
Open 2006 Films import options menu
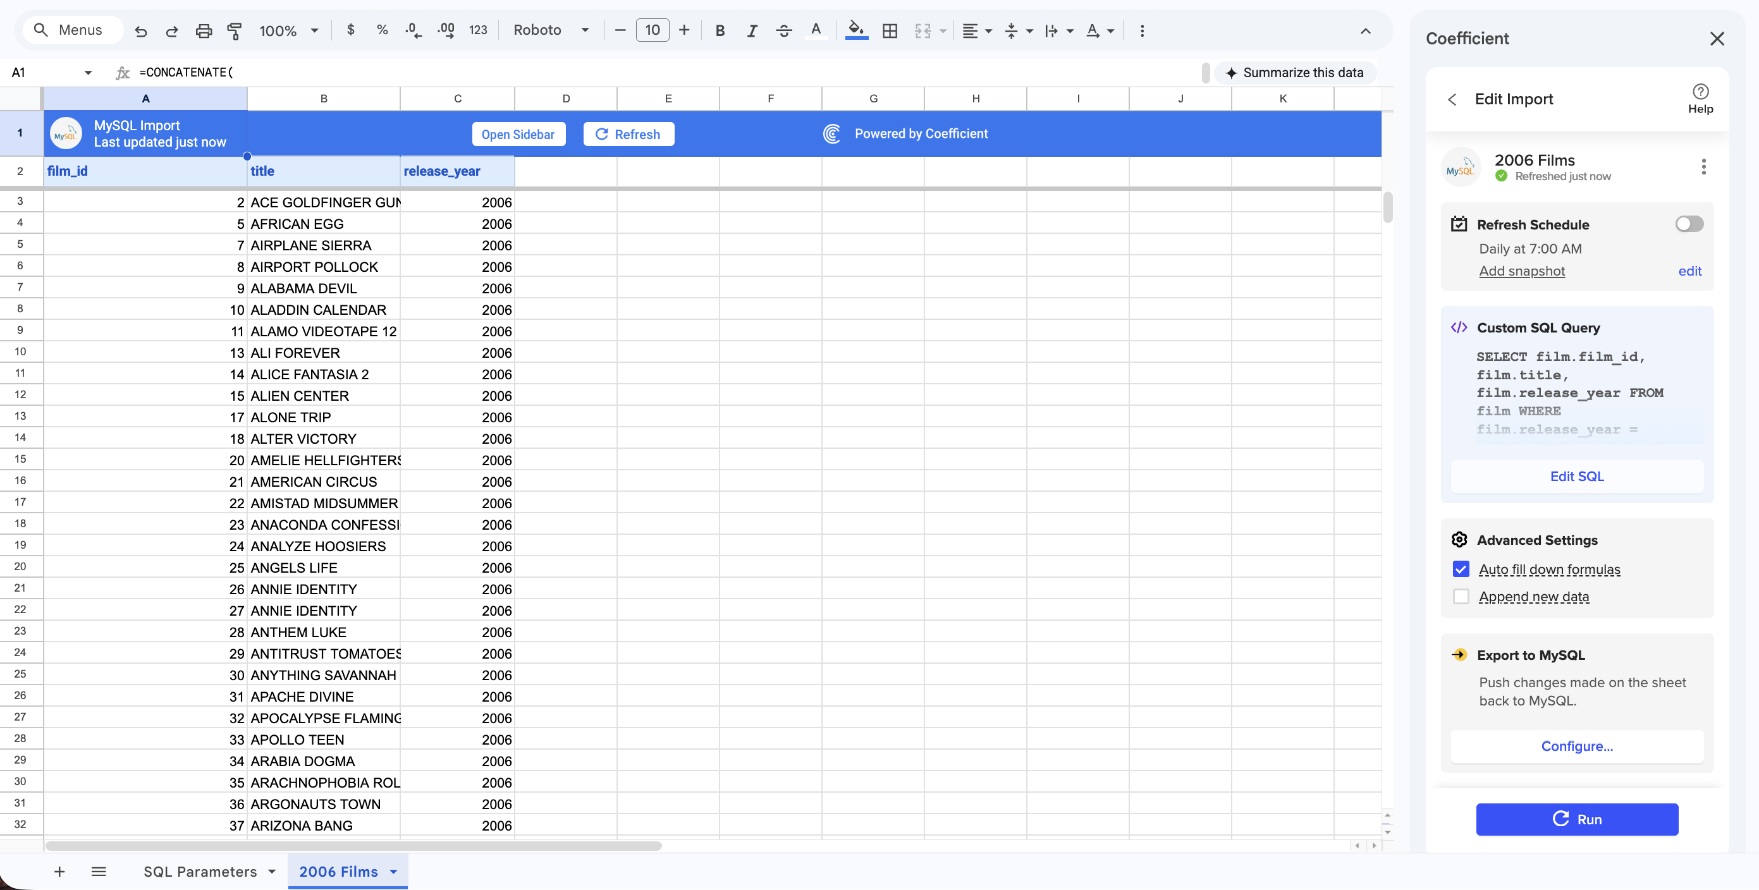1703,166
